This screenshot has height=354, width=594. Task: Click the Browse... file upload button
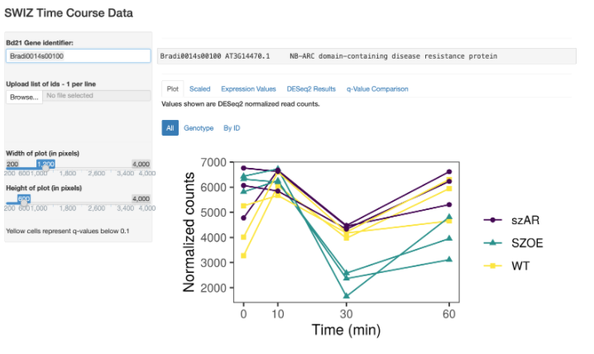pyautogui.click(x=24, y=97)
